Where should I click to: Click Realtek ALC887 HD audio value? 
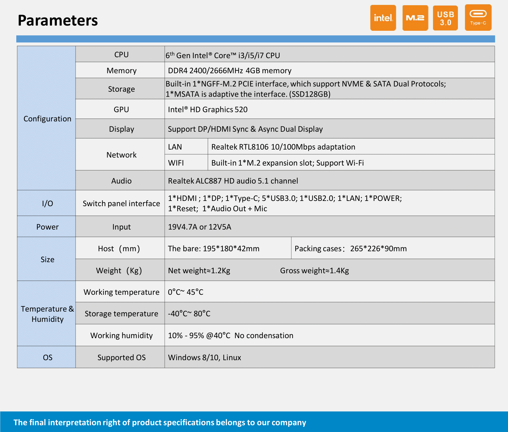(x=233, y=181)
